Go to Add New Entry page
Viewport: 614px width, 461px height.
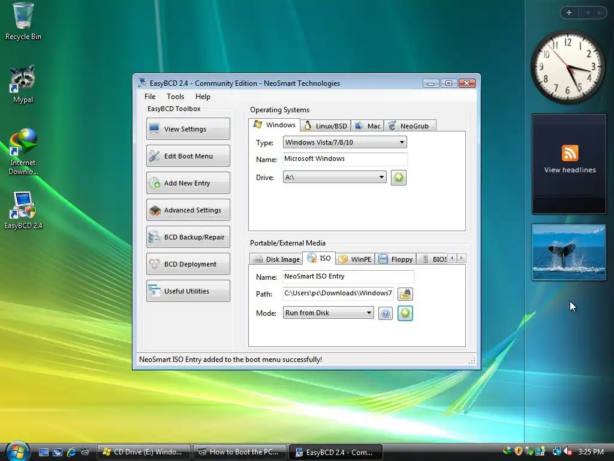click(188, 183)
